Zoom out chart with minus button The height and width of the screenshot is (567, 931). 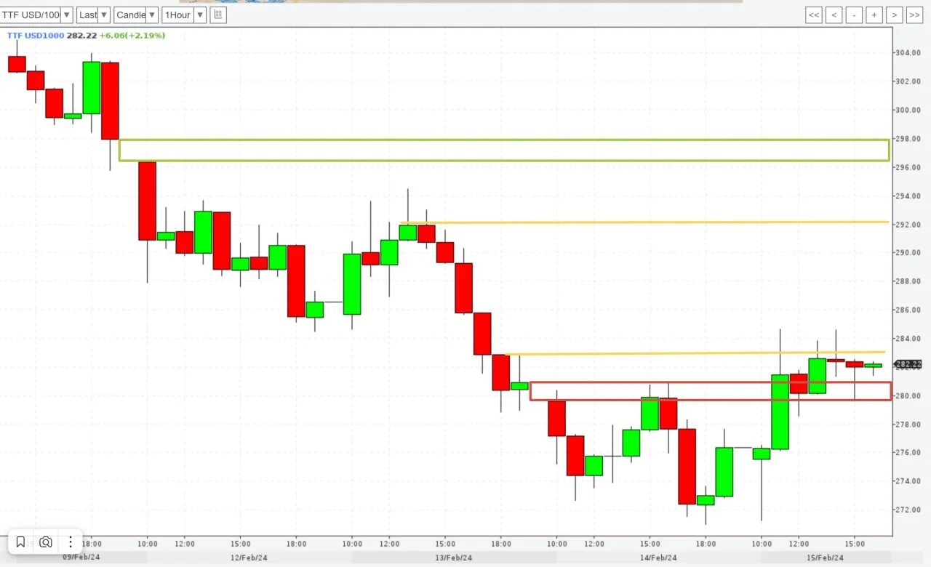click(x=855, y=15)
